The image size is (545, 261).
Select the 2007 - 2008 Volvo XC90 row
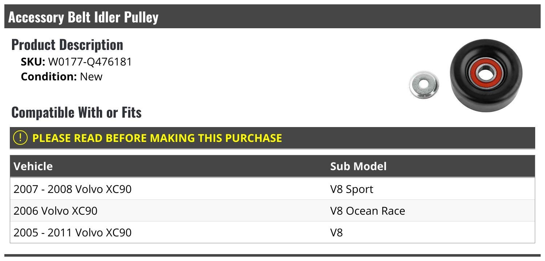[72, 189]
